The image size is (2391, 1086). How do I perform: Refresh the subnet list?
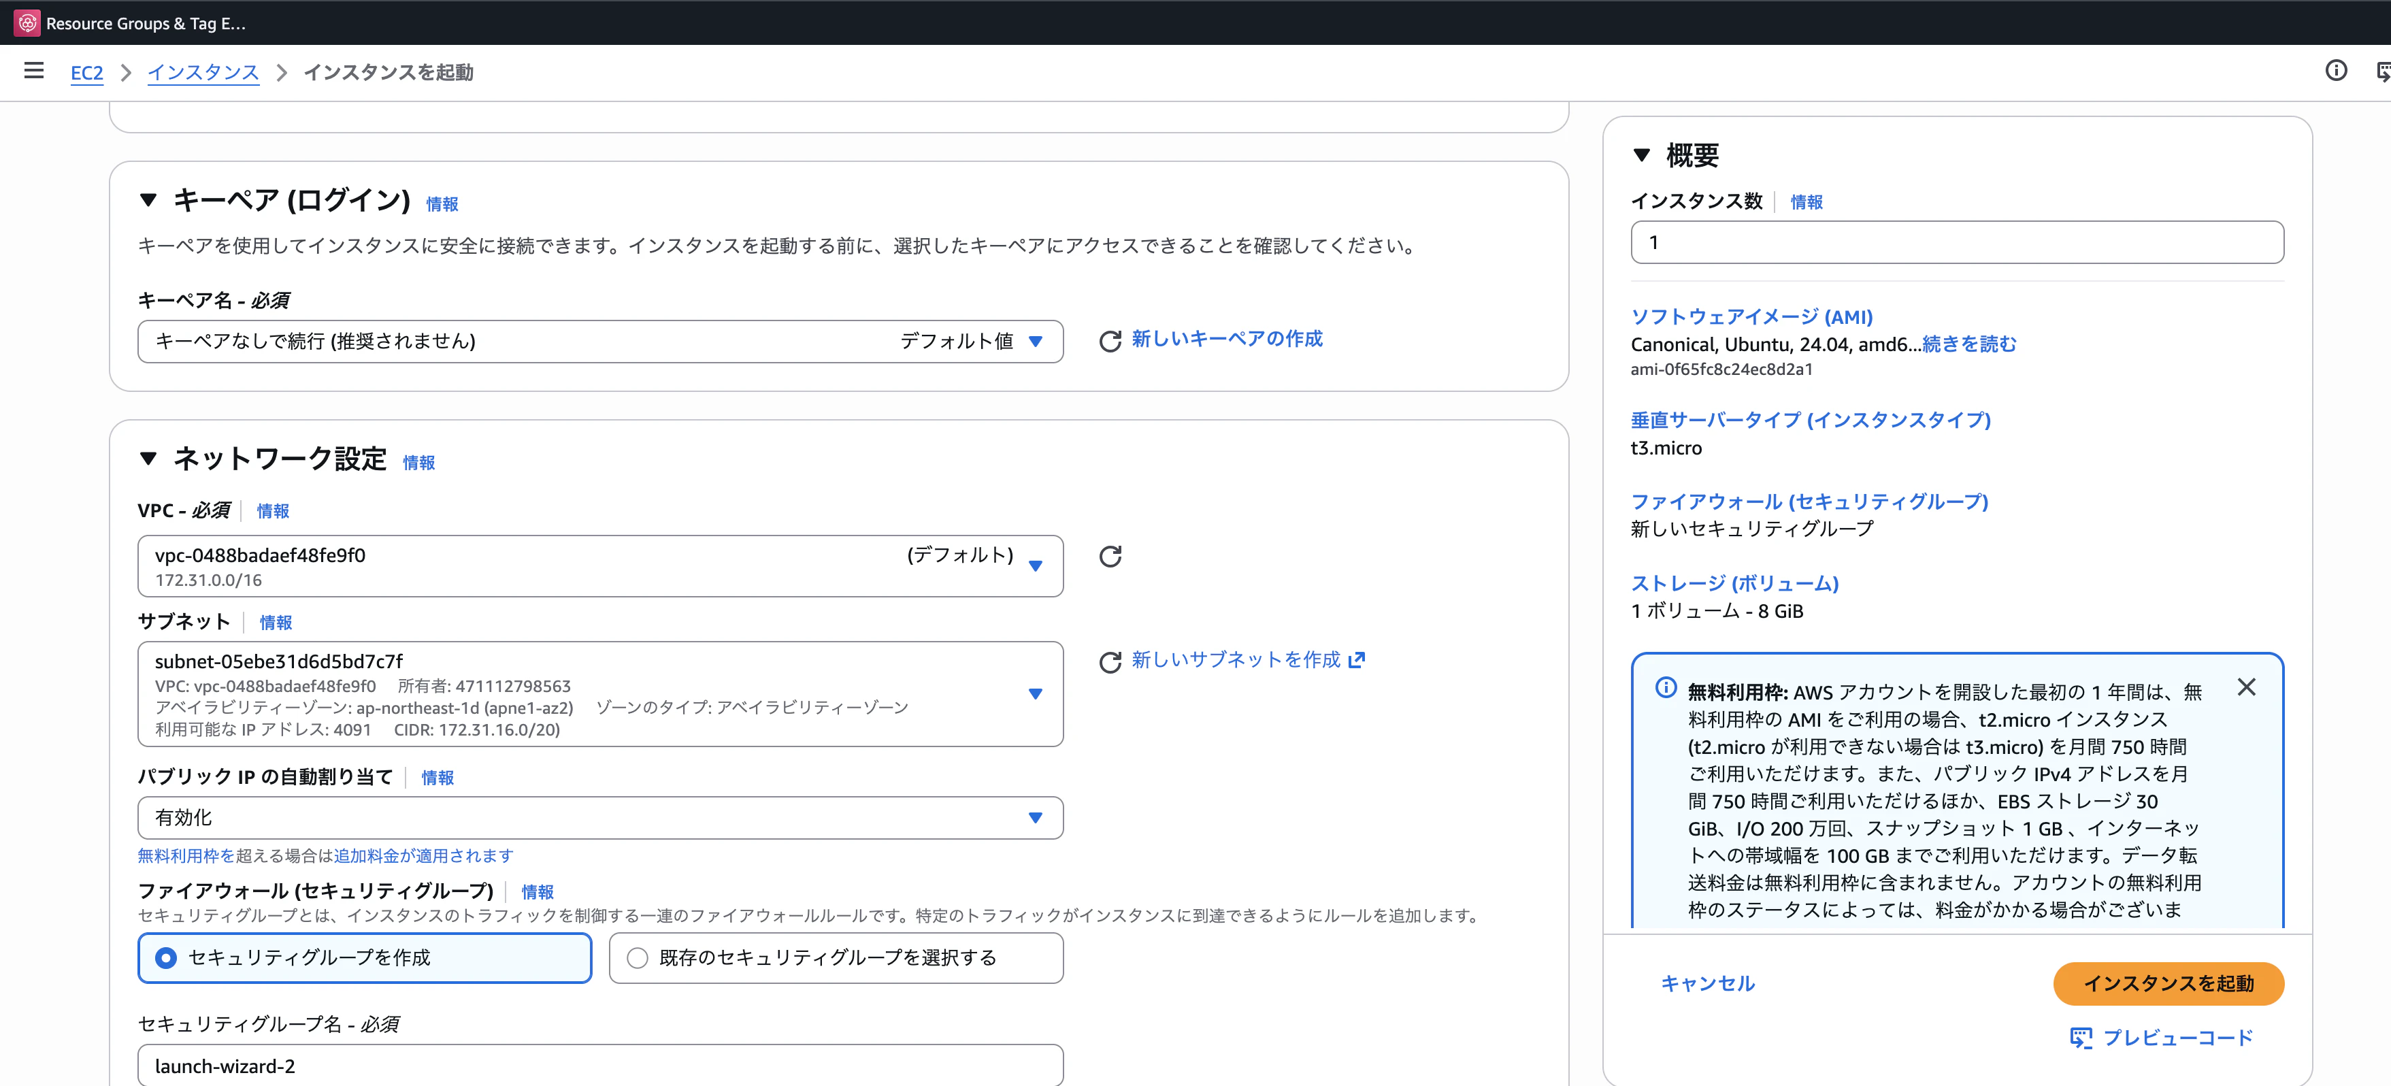click(1110, 663)
